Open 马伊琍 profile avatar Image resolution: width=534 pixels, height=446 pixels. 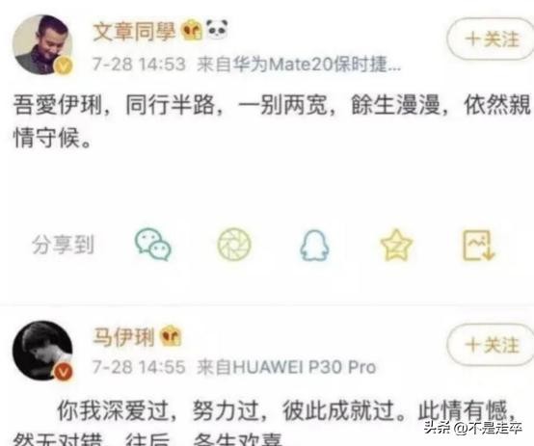tap(42, 351)
